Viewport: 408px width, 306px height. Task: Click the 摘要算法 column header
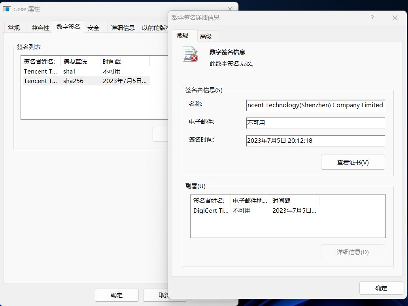coord(80,61)
